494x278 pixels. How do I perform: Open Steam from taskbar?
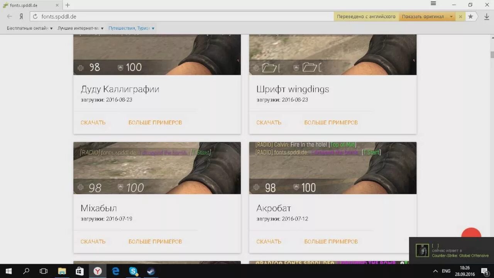(151, 271)
